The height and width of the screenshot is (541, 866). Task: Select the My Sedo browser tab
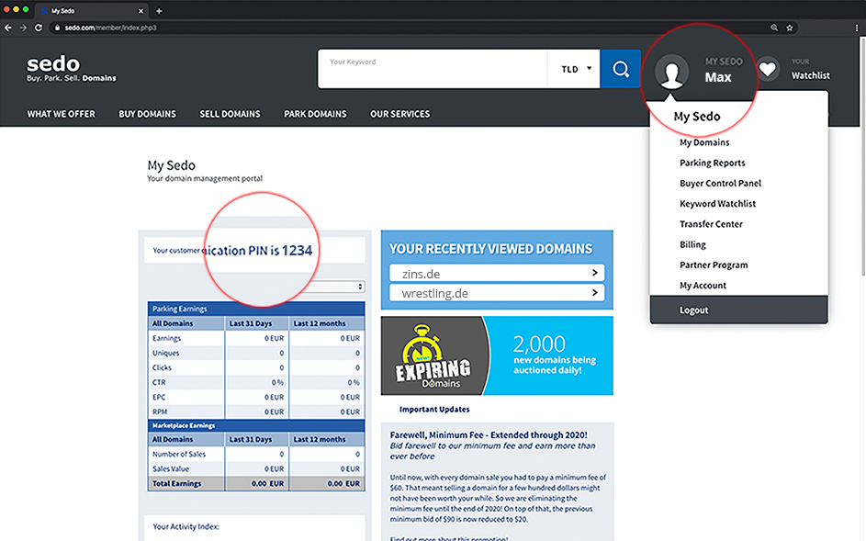pos(92,10)
